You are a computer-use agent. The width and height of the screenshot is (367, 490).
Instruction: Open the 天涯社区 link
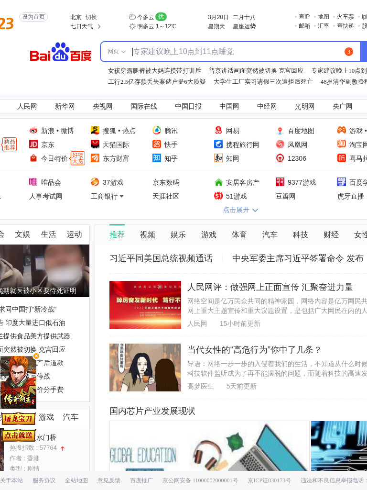[166, 196]
